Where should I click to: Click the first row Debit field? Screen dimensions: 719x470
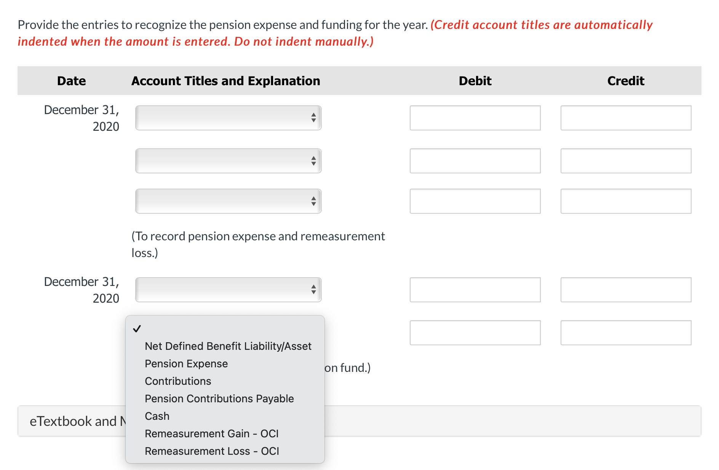click(x=475, y=118)
